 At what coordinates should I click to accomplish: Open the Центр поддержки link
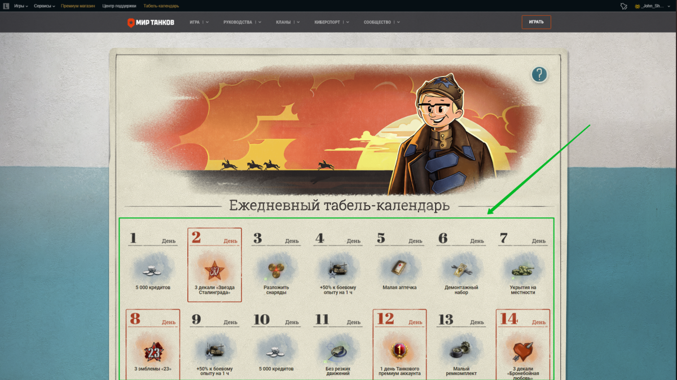click(x=119, y=6)
